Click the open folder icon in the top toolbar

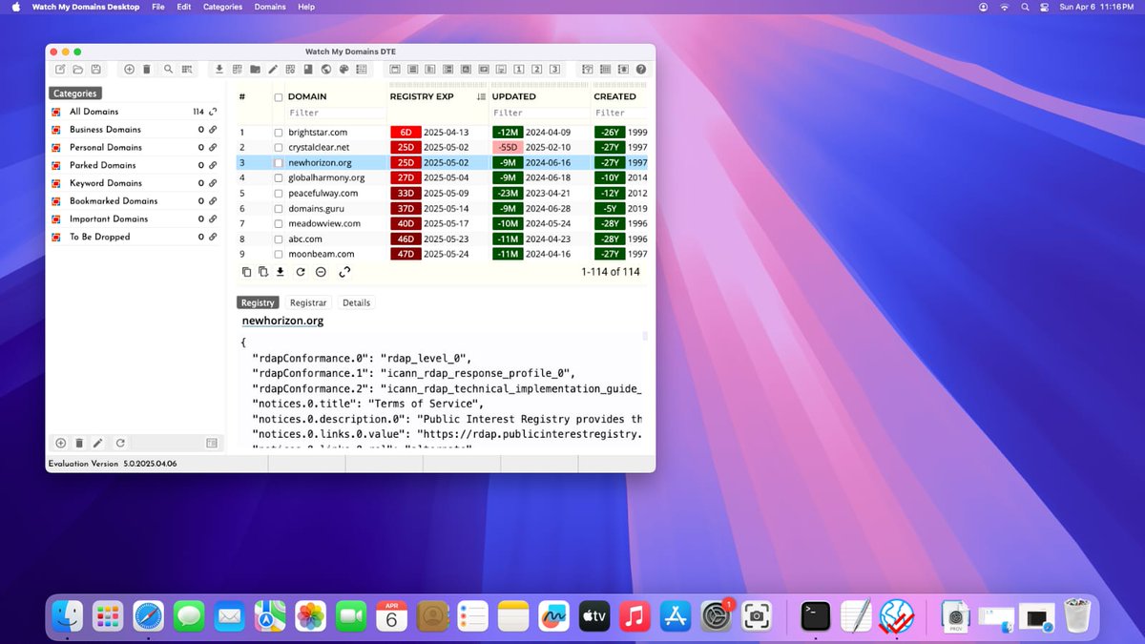coord(78,70)
